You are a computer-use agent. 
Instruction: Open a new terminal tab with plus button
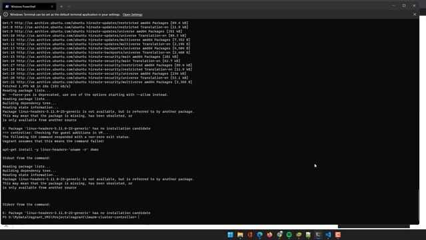coord(61,6)
